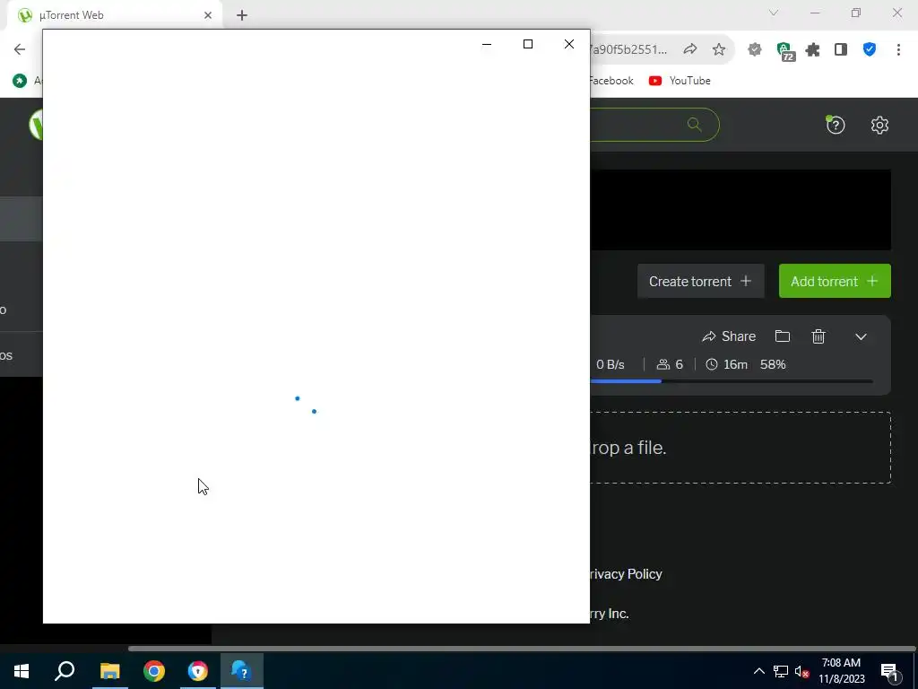
Task: Open the green extension with 72 badge
Action: point(785,51)
